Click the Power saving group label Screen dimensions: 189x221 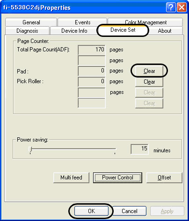pos(32,140)
